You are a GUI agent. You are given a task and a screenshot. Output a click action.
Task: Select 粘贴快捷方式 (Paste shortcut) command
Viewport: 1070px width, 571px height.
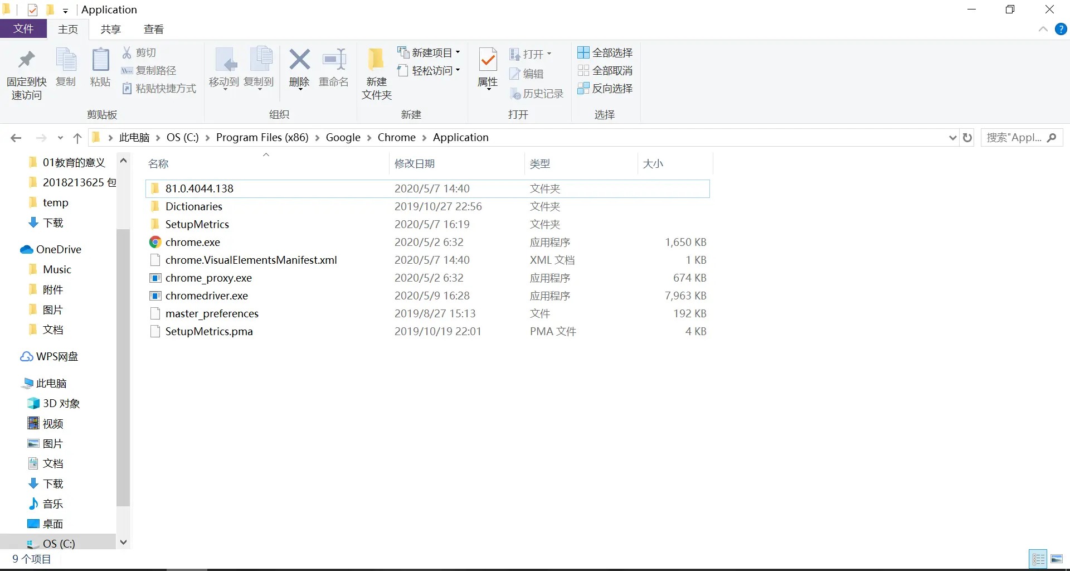[159, 89]
